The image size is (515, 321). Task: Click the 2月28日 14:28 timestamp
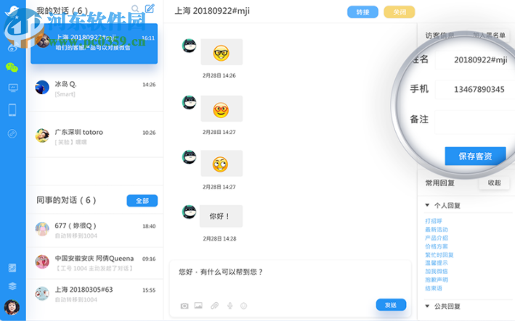(219, 238)
